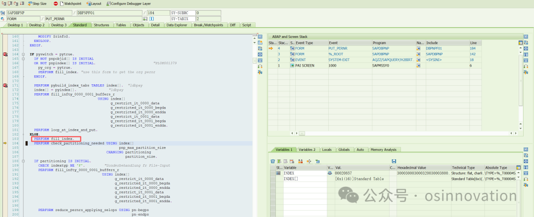
Task: Open the Diff tab
Action: coord(232,25)
